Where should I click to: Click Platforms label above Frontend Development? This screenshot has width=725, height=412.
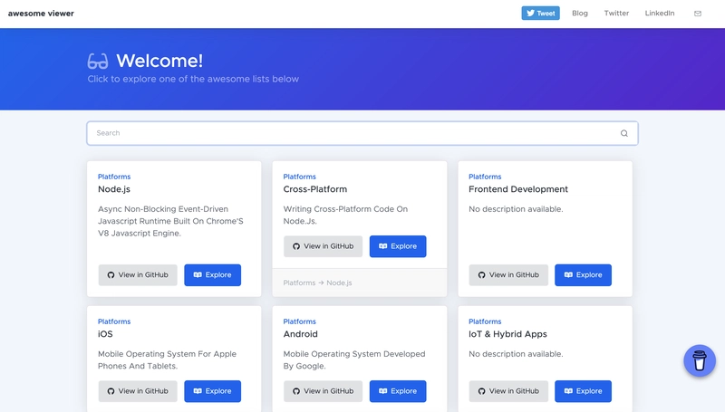click(x=485, y=177)
